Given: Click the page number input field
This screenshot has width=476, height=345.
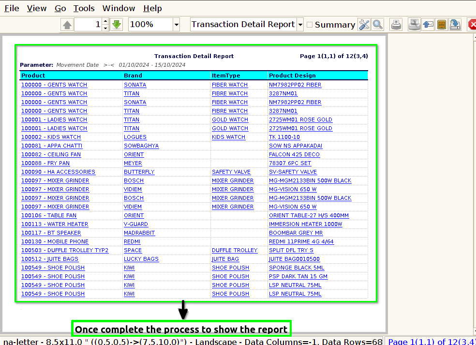Looking at the screenshot, I should tap(88, 25).
